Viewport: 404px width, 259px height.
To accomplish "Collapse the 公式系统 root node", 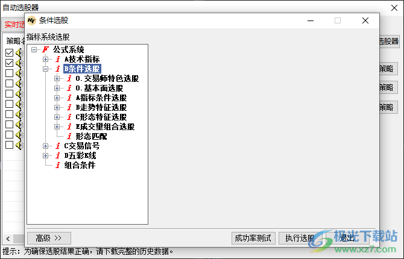I will [x=34, y=49].
